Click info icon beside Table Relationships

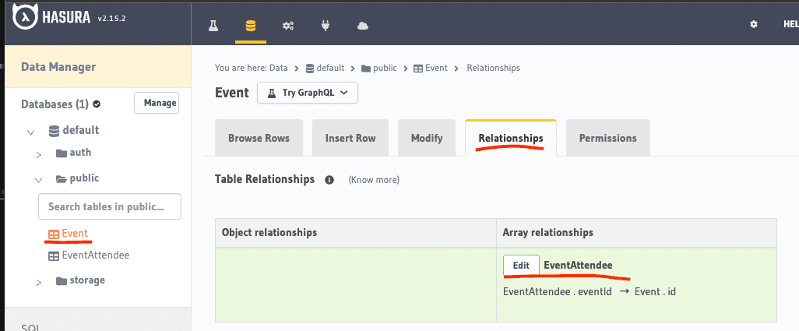pyautogui.click(x=329, y=180)
